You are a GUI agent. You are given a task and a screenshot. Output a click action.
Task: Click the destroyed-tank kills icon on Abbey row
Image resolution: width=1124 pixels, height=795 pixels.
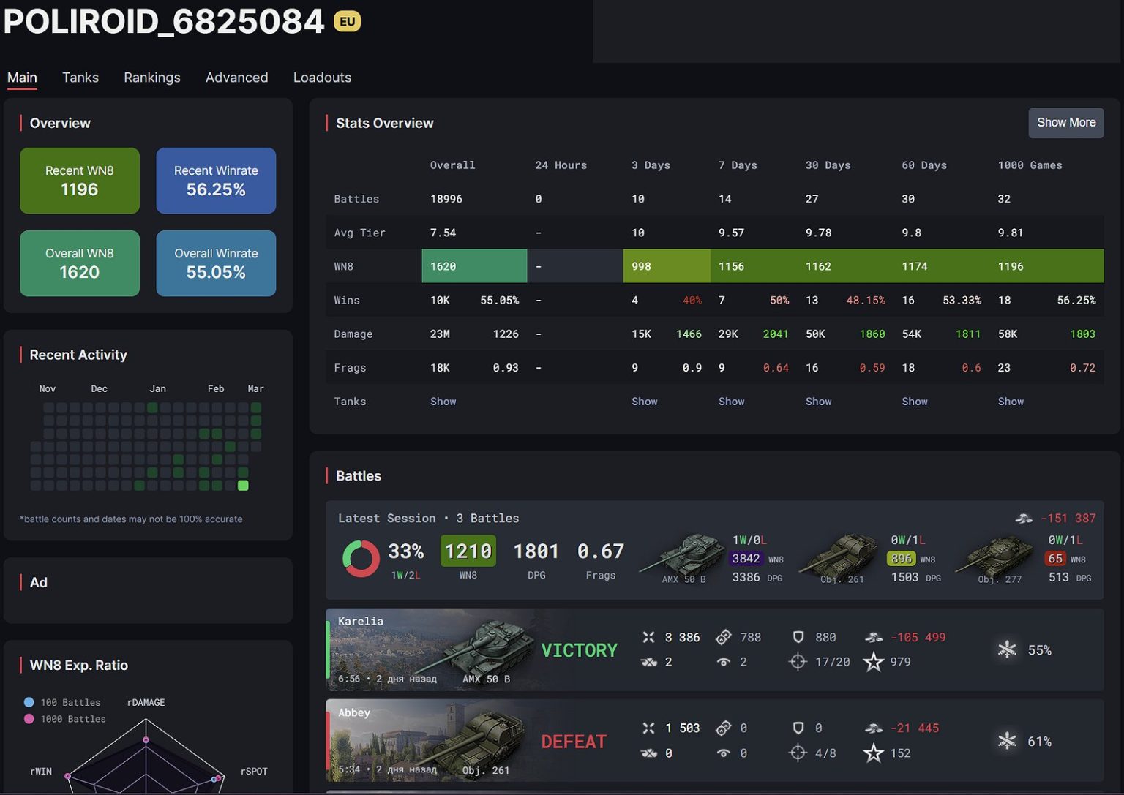click(649, 753)
